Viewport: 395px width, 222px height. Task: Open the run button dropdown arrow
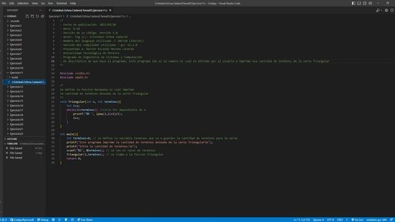(x=381, y=10)
